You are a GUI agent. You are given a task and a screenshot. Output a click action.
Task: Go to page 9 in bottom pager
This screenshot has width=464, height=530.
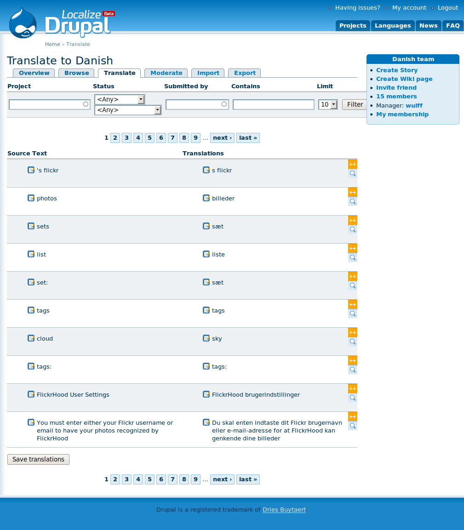click(195, 479)
